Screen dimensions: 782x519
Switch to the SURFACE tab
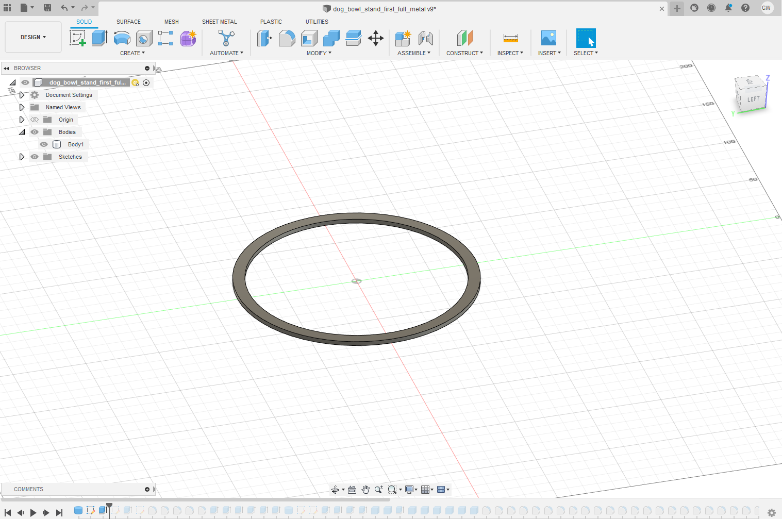coord(128,22)
